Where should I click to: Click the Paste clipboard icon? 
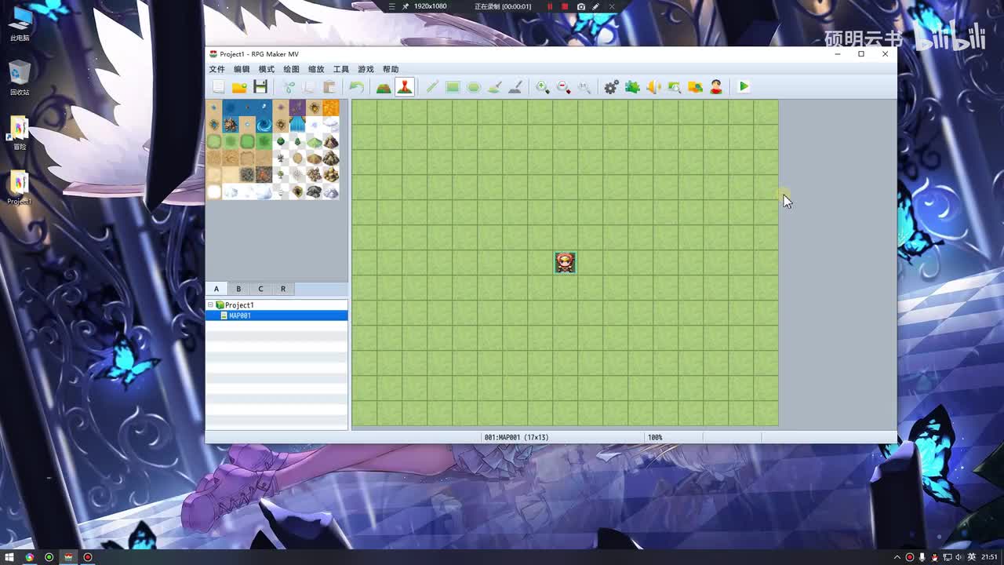click(x=329, y=87)
